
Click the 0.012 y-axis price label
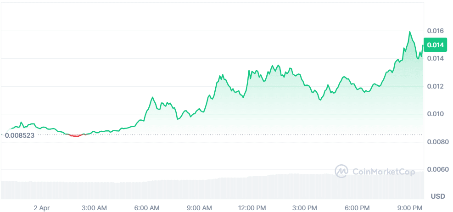pyautogui.click(x=435, y=86)
